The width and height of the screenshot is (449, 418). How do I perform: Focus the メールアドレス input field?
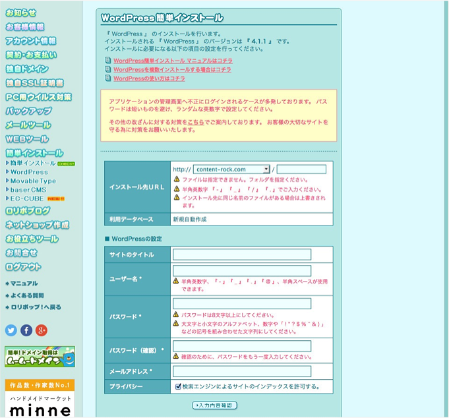click(242, 371)
